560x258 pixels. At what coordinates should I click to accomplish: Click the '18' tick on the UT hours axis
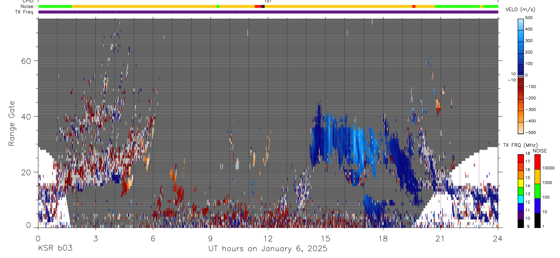[383, 238]
